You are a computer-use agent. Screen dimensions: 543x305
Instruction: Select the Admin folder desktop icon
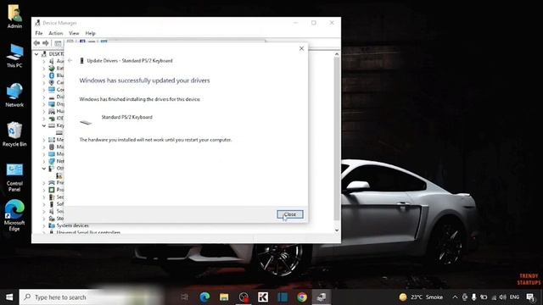pyautogui.click(x=14, y=16)
